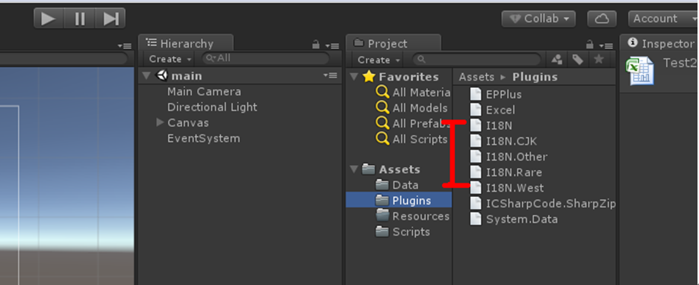The width and height of the screenshot is (699, 285).
Task: Select the Plugins folder
Action: [399, 201]
